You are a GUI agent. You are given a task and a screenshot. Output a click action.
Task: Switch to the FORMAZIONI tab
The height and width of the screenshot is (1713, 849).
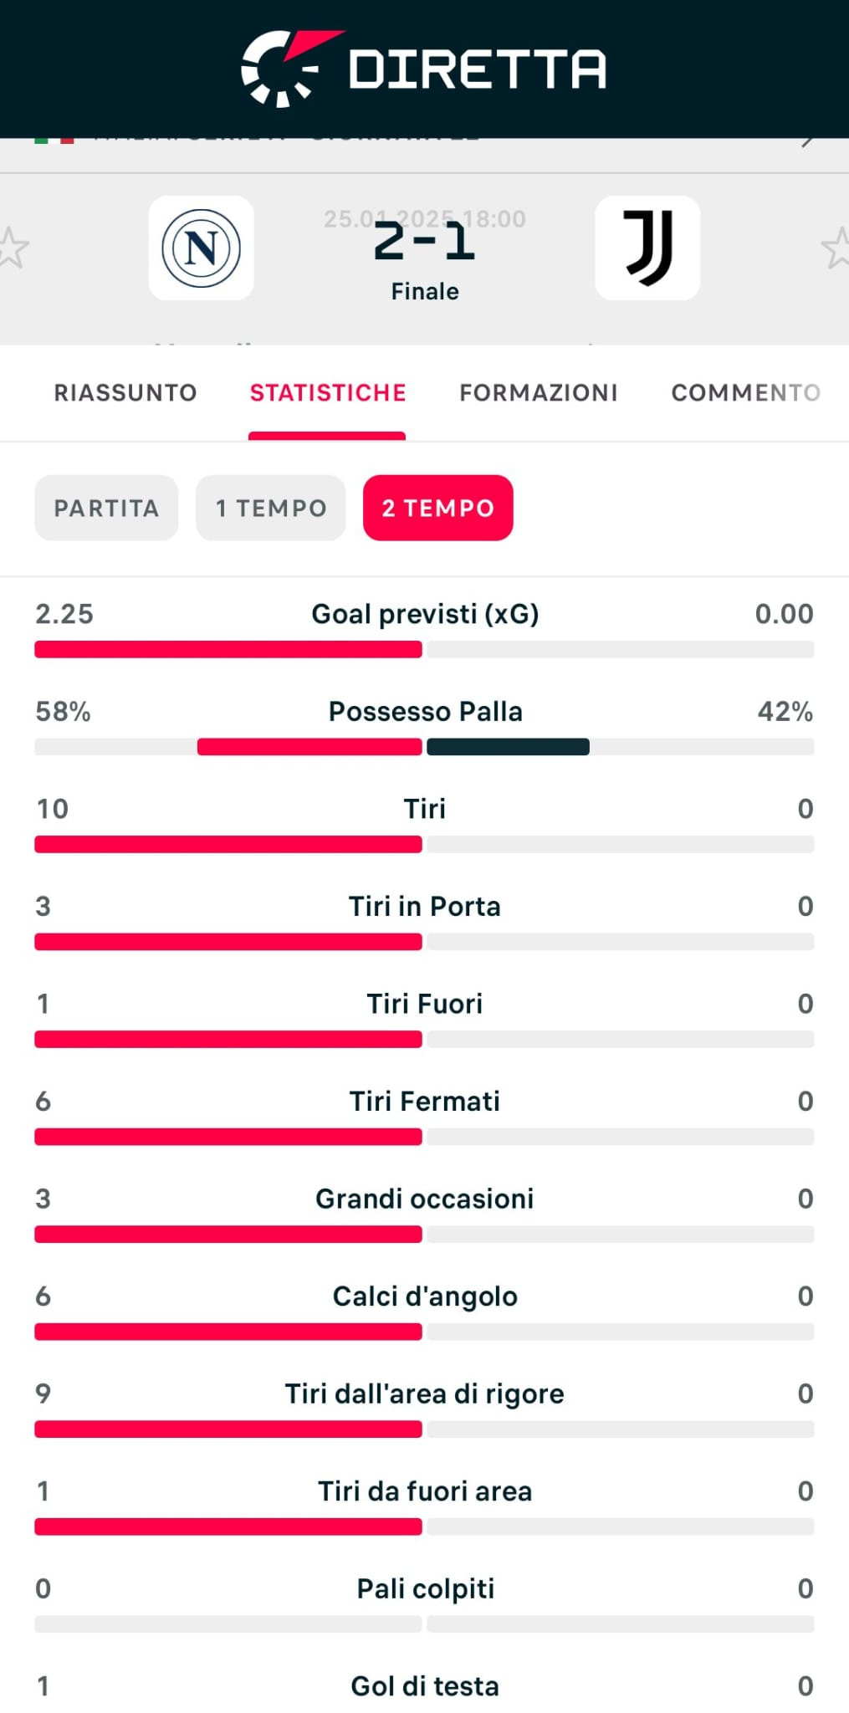click(x=539, y=392)
